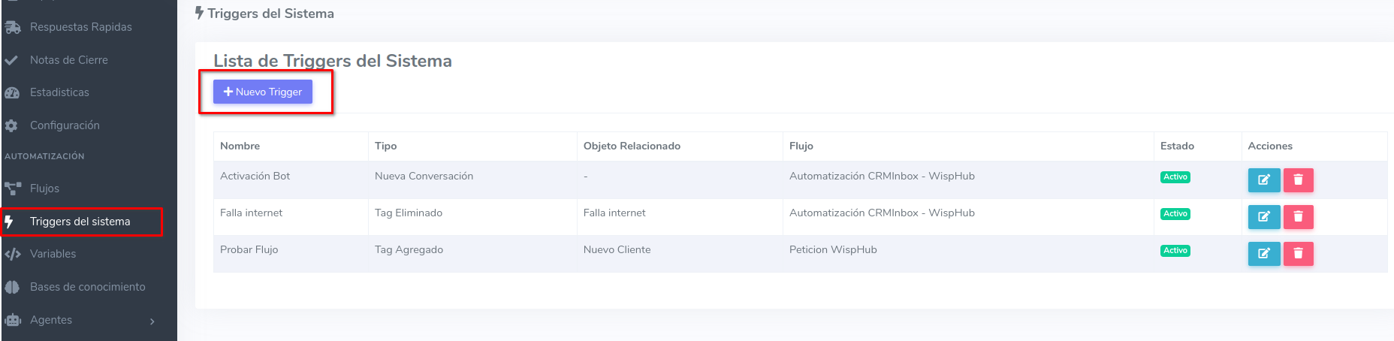
Task: Click the Bases de conocimiento brain icon
Action: [x=12, y=287]
